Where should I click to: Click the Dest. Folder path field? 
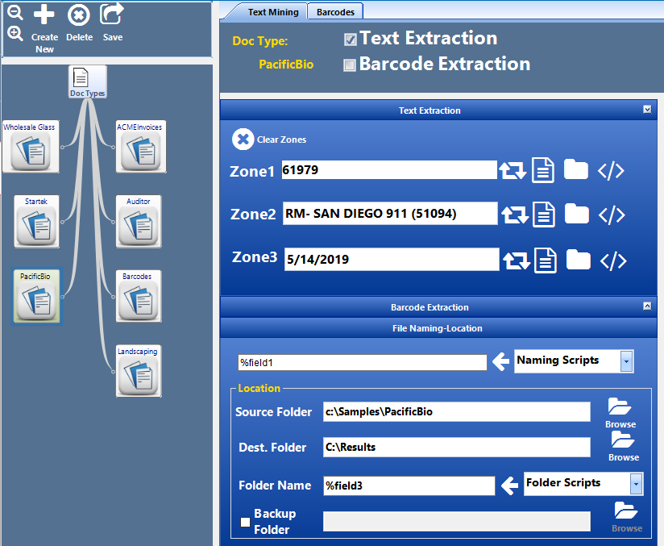[x=456, y=448]
